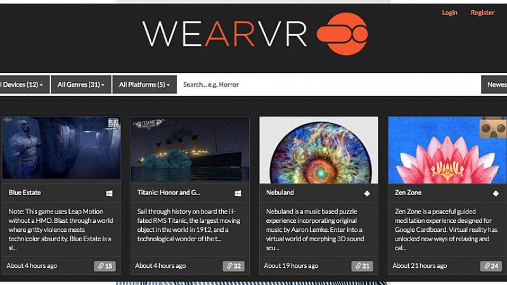The image size is (507, 285).
Task: Click the Login link
Action: (449, 13)
